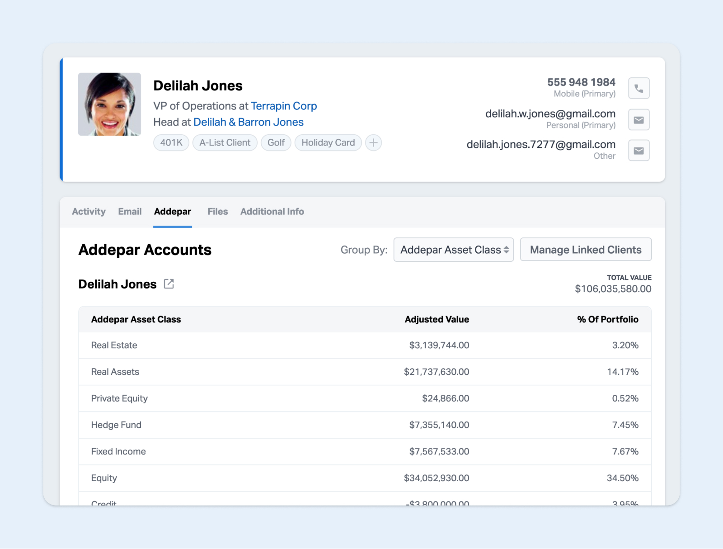
Task: Click Delilah Jones profile photo
Action: pos(109,104)
